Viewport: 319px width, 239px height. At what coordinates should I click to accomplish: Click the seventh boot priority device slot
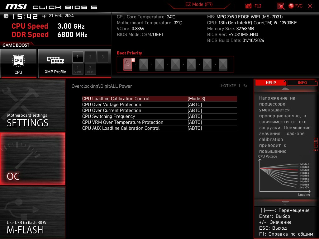point(223,64)
